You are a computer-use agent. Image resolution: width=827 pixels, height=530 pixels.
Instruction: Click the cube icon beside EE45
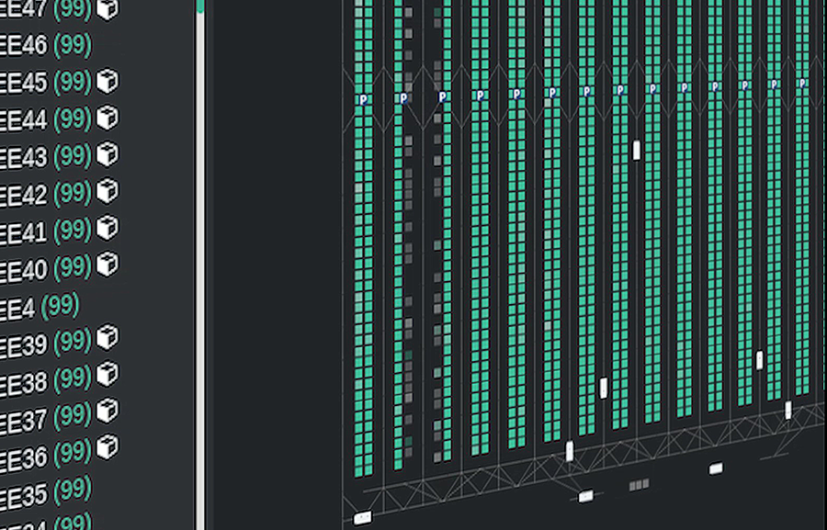click(x=108, y=81)
